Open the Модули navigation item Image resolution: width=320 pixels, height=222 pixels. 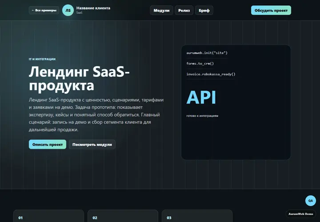point(161,10)
